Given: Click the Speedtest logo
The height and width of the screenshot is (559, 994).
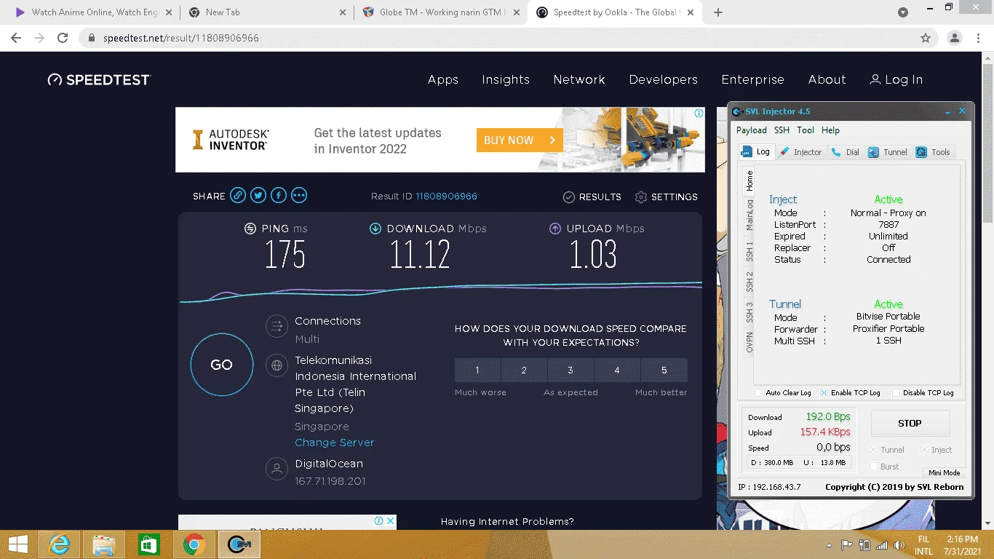Looking at the screenshot, I should pos(98,80).
